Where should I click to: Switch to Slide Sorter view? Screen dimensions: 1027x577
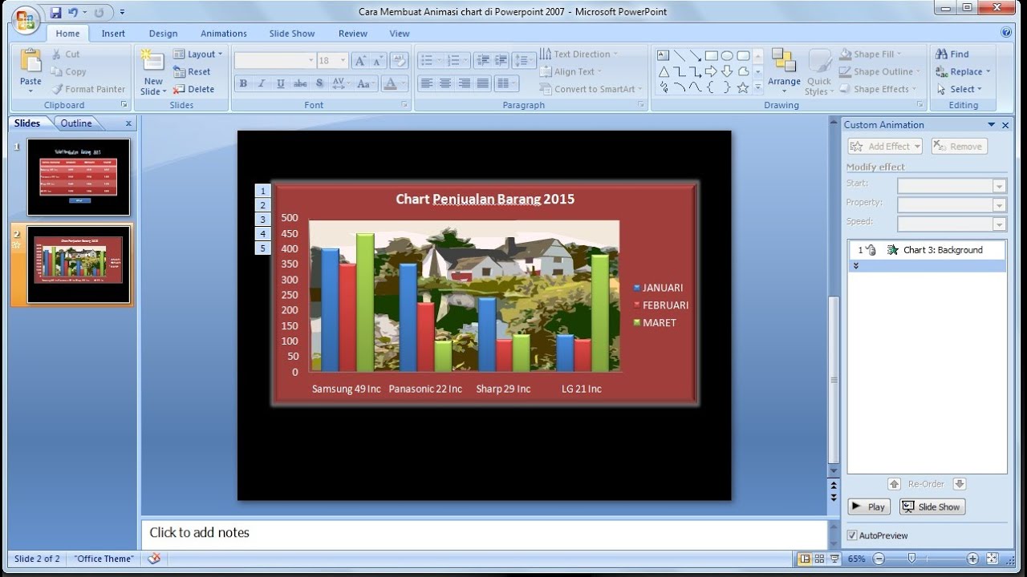(x=819, y=559)
